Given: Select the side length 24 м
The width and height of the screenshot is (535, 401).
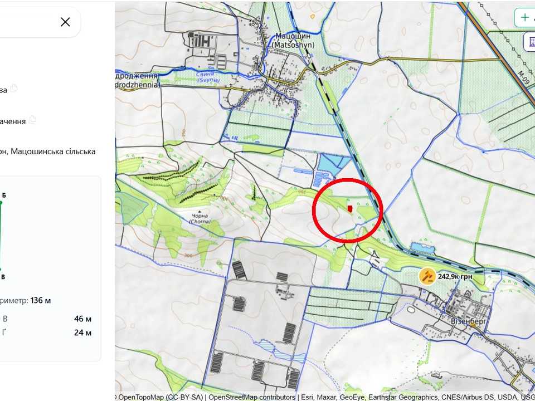Looking at the screenshot, I should [x=82, y=332].
